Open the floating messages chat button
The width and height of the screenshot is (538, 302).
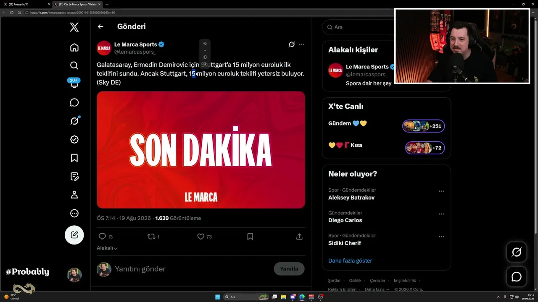click(x=517, y=277)
